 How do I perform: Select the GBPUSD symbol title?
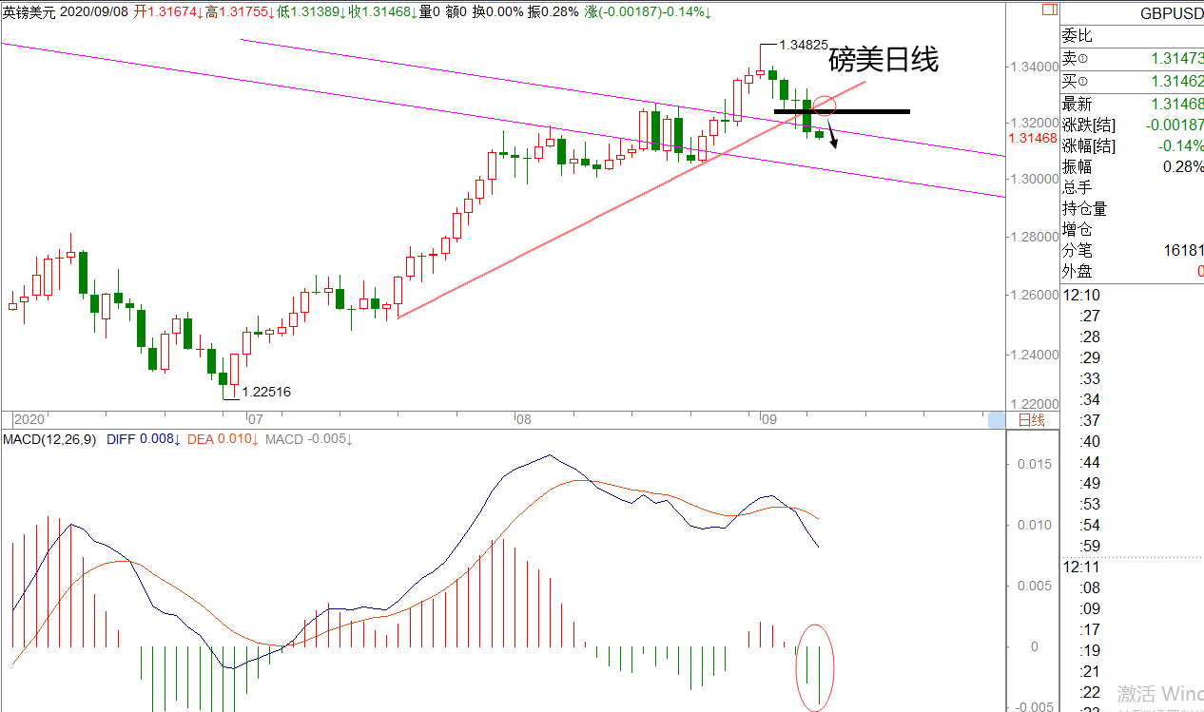coord(1171,14)
